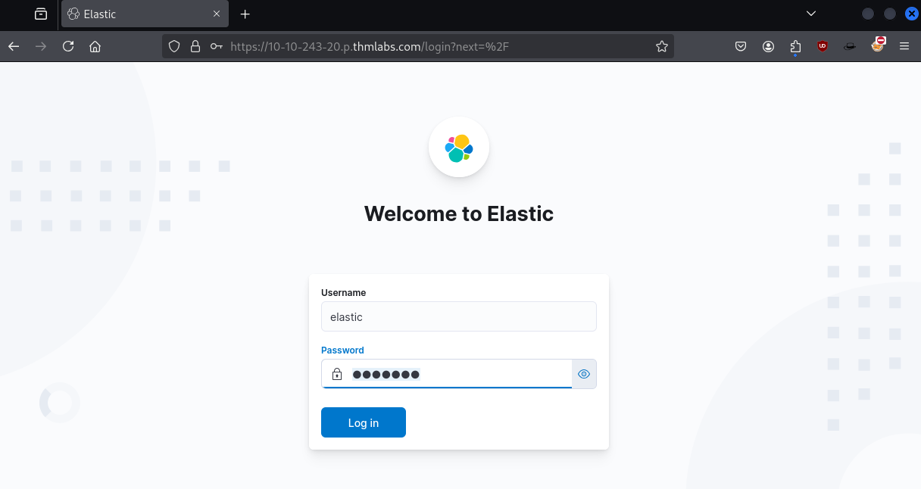
Task: Click the uBlock Origin extension icon
Action: pyautogui.click(x=823, y=46)
